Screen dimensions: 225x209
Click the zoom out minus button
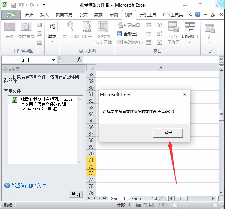point(175,205)
